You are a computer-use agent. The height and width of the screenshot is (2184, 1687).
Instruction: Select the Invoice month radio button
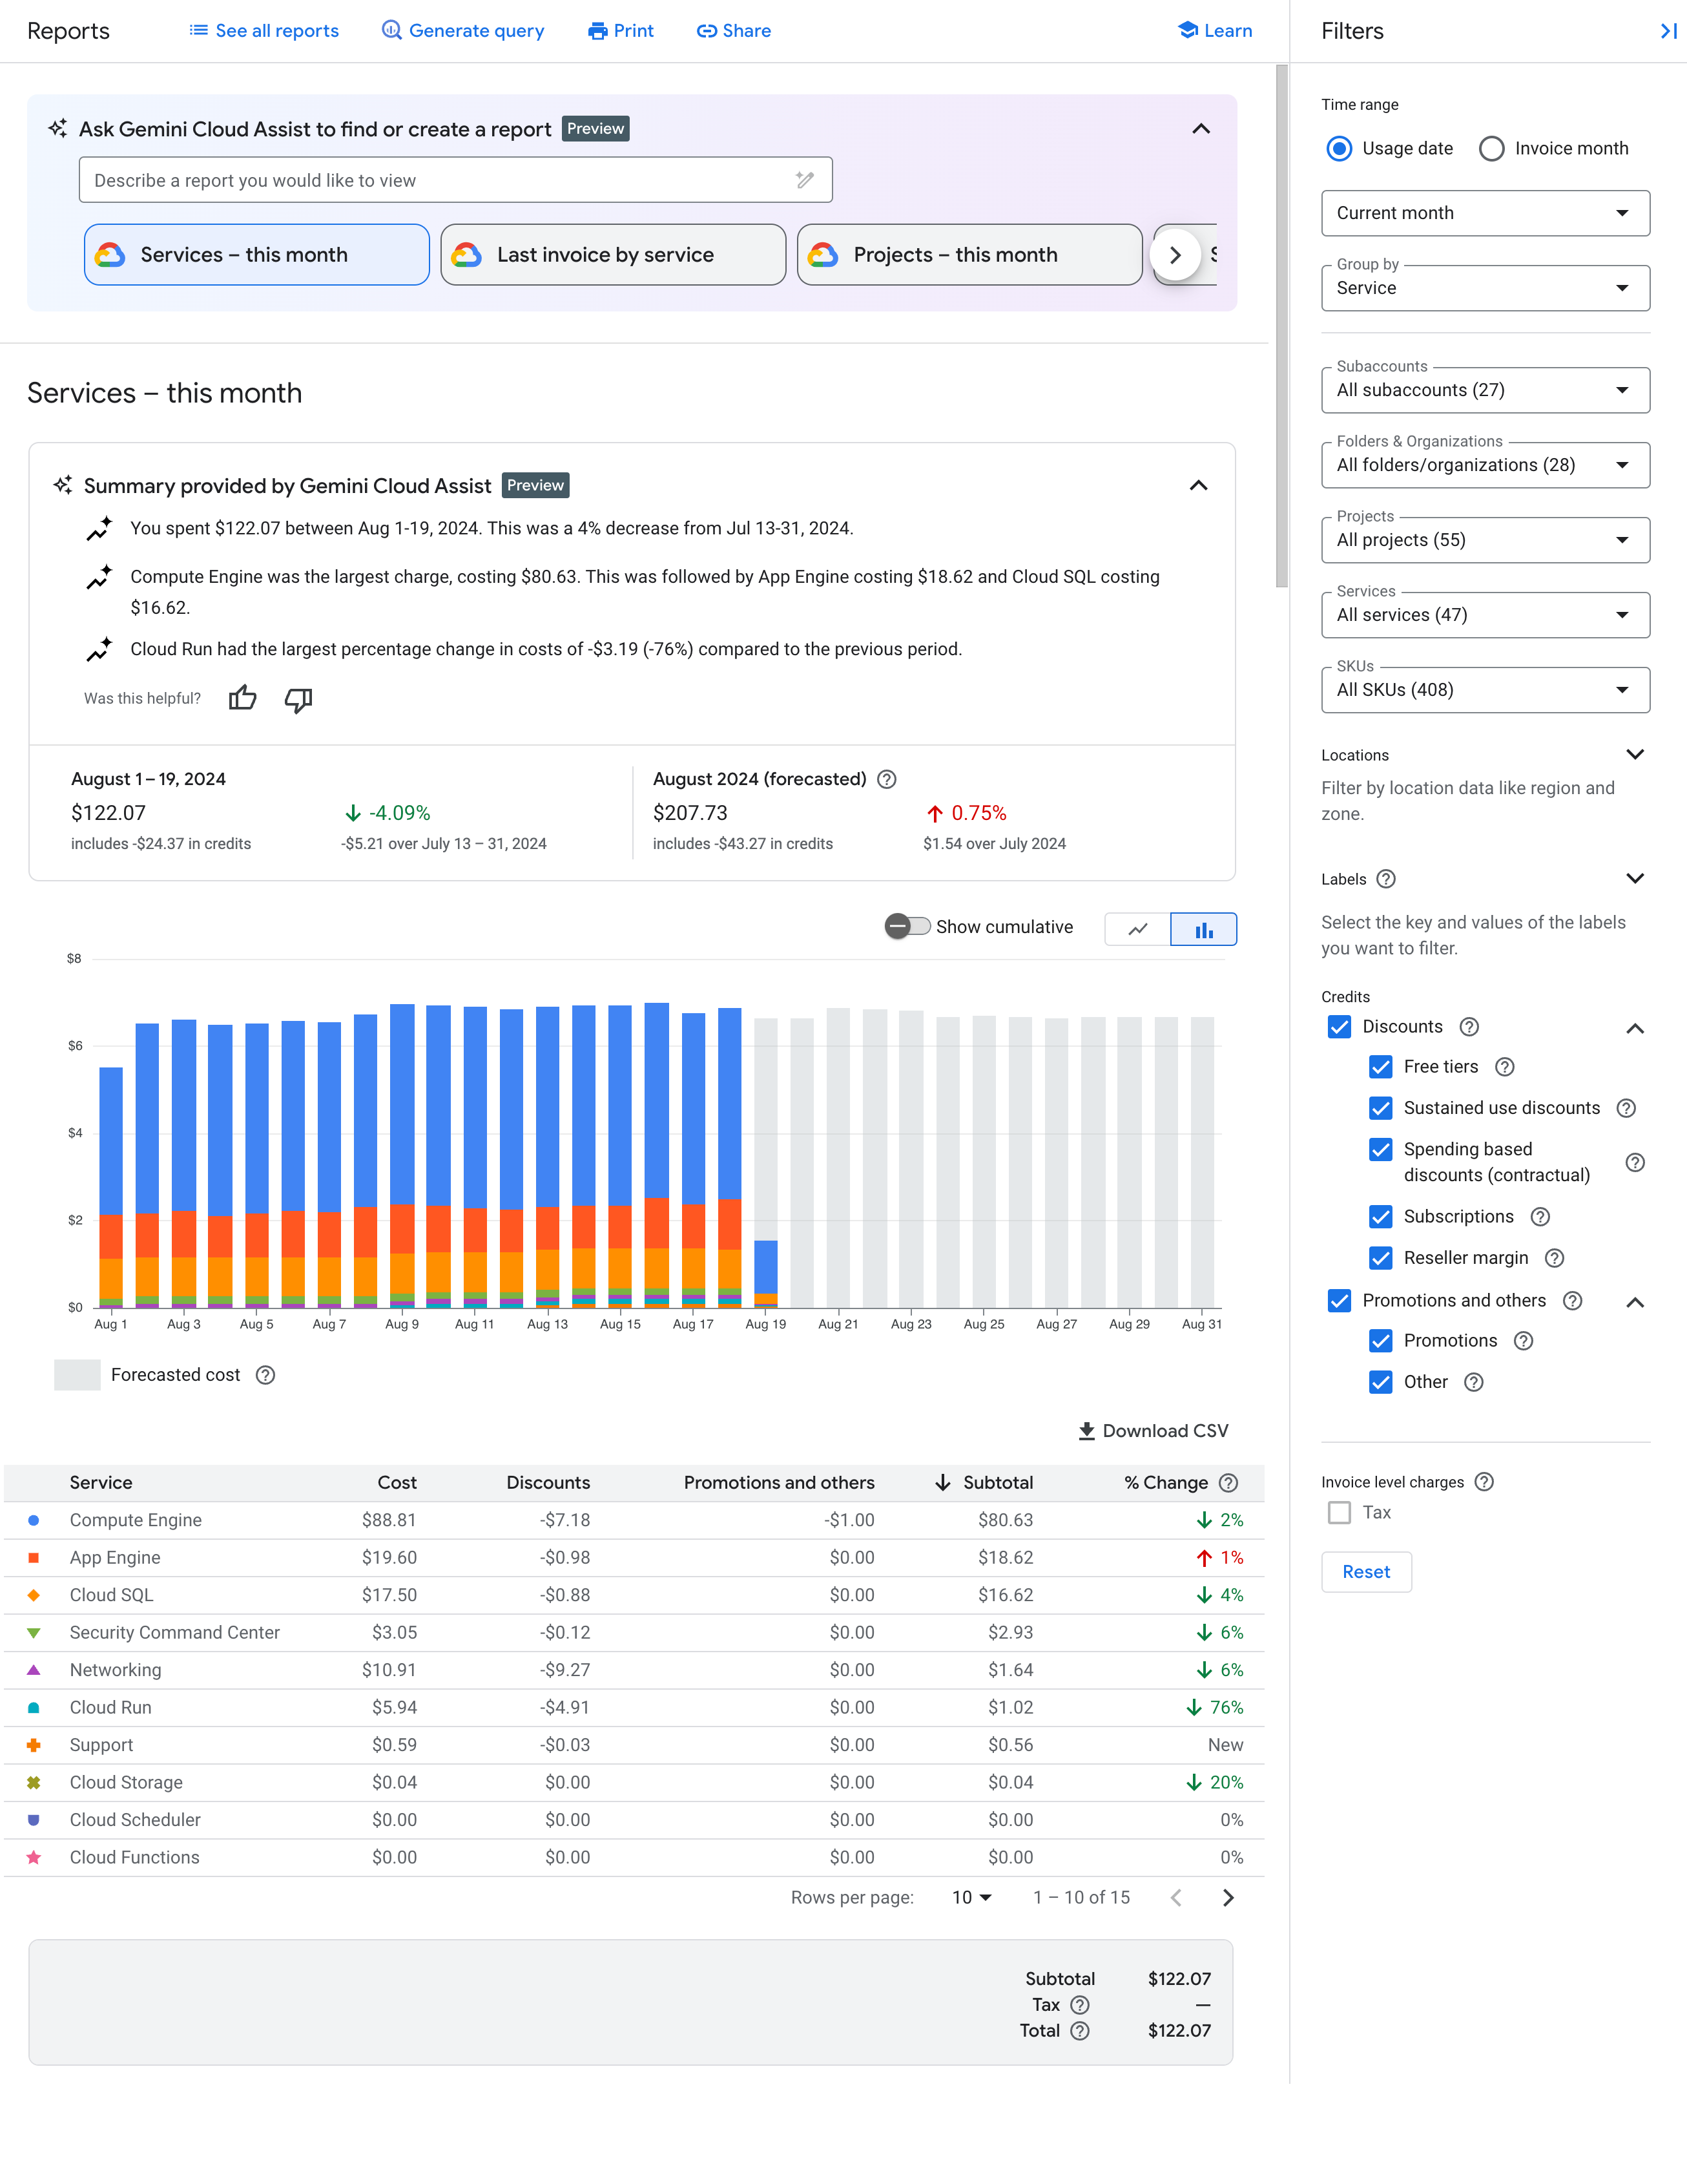(1490, 147)
